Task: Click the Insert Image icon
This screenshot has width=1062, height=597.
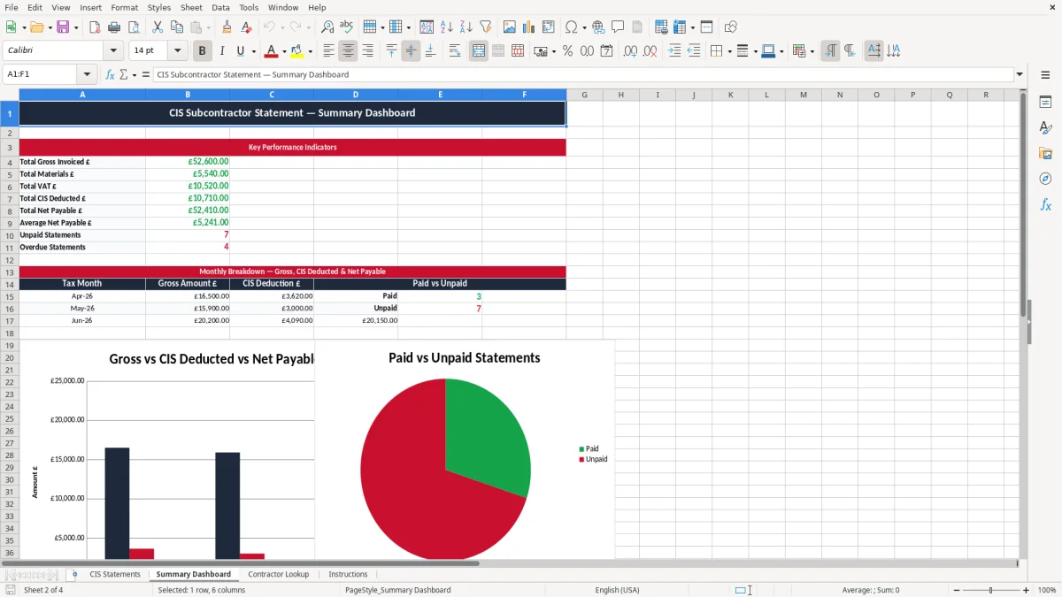Action: click(x=510, y=27)
